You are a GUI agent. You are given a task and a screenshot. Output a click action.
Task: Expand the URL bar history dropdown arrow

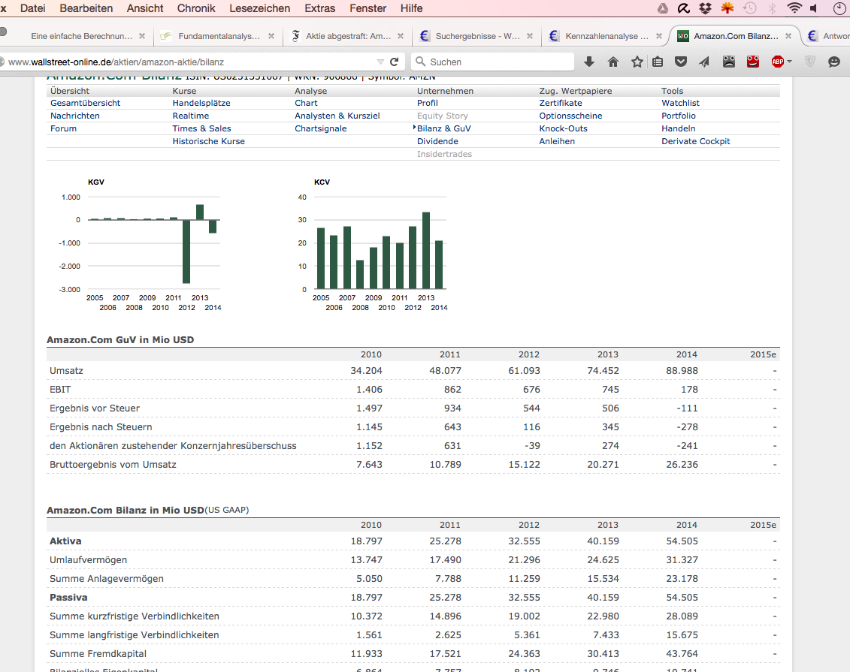tap(380, 62)
